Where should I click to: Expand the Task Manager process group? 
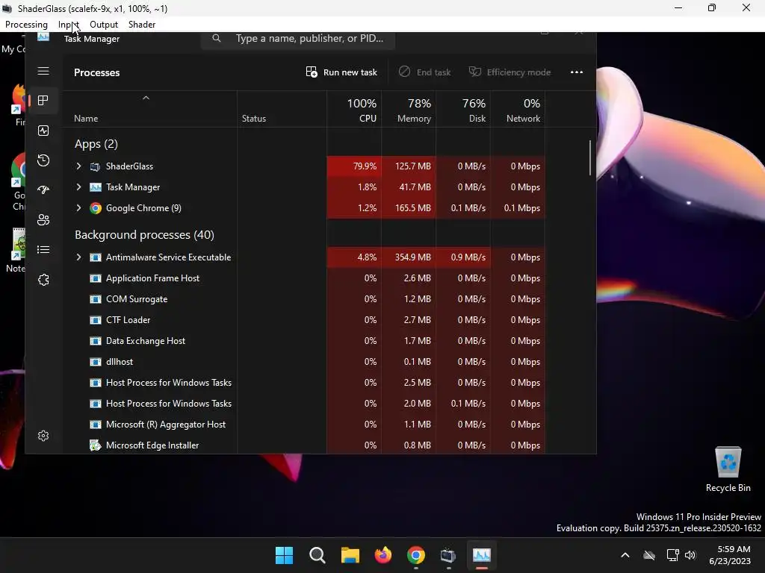[78, 187]
